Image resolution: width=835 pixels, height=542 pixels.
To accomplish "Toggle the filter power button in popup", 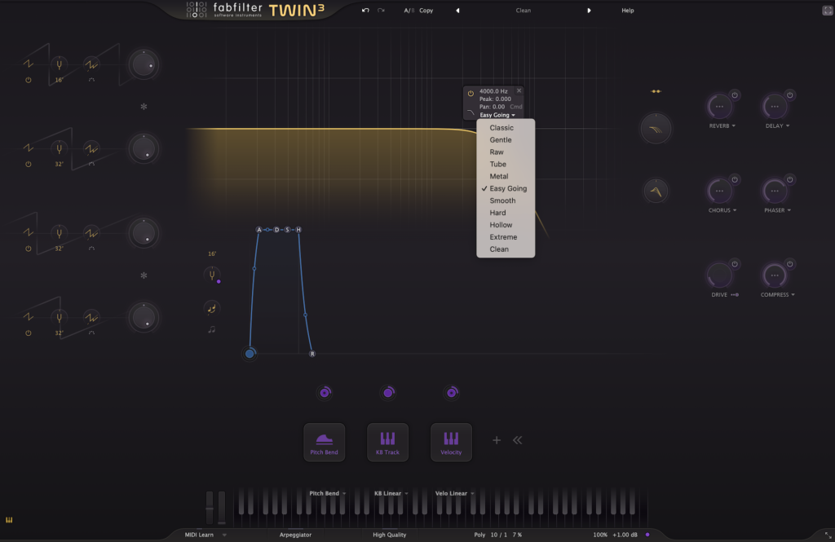I will [x=471, y=94].
